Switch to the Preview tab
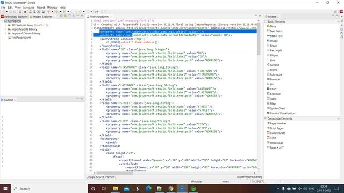Screen dimensions: 344x193 (x=110, y=177)
